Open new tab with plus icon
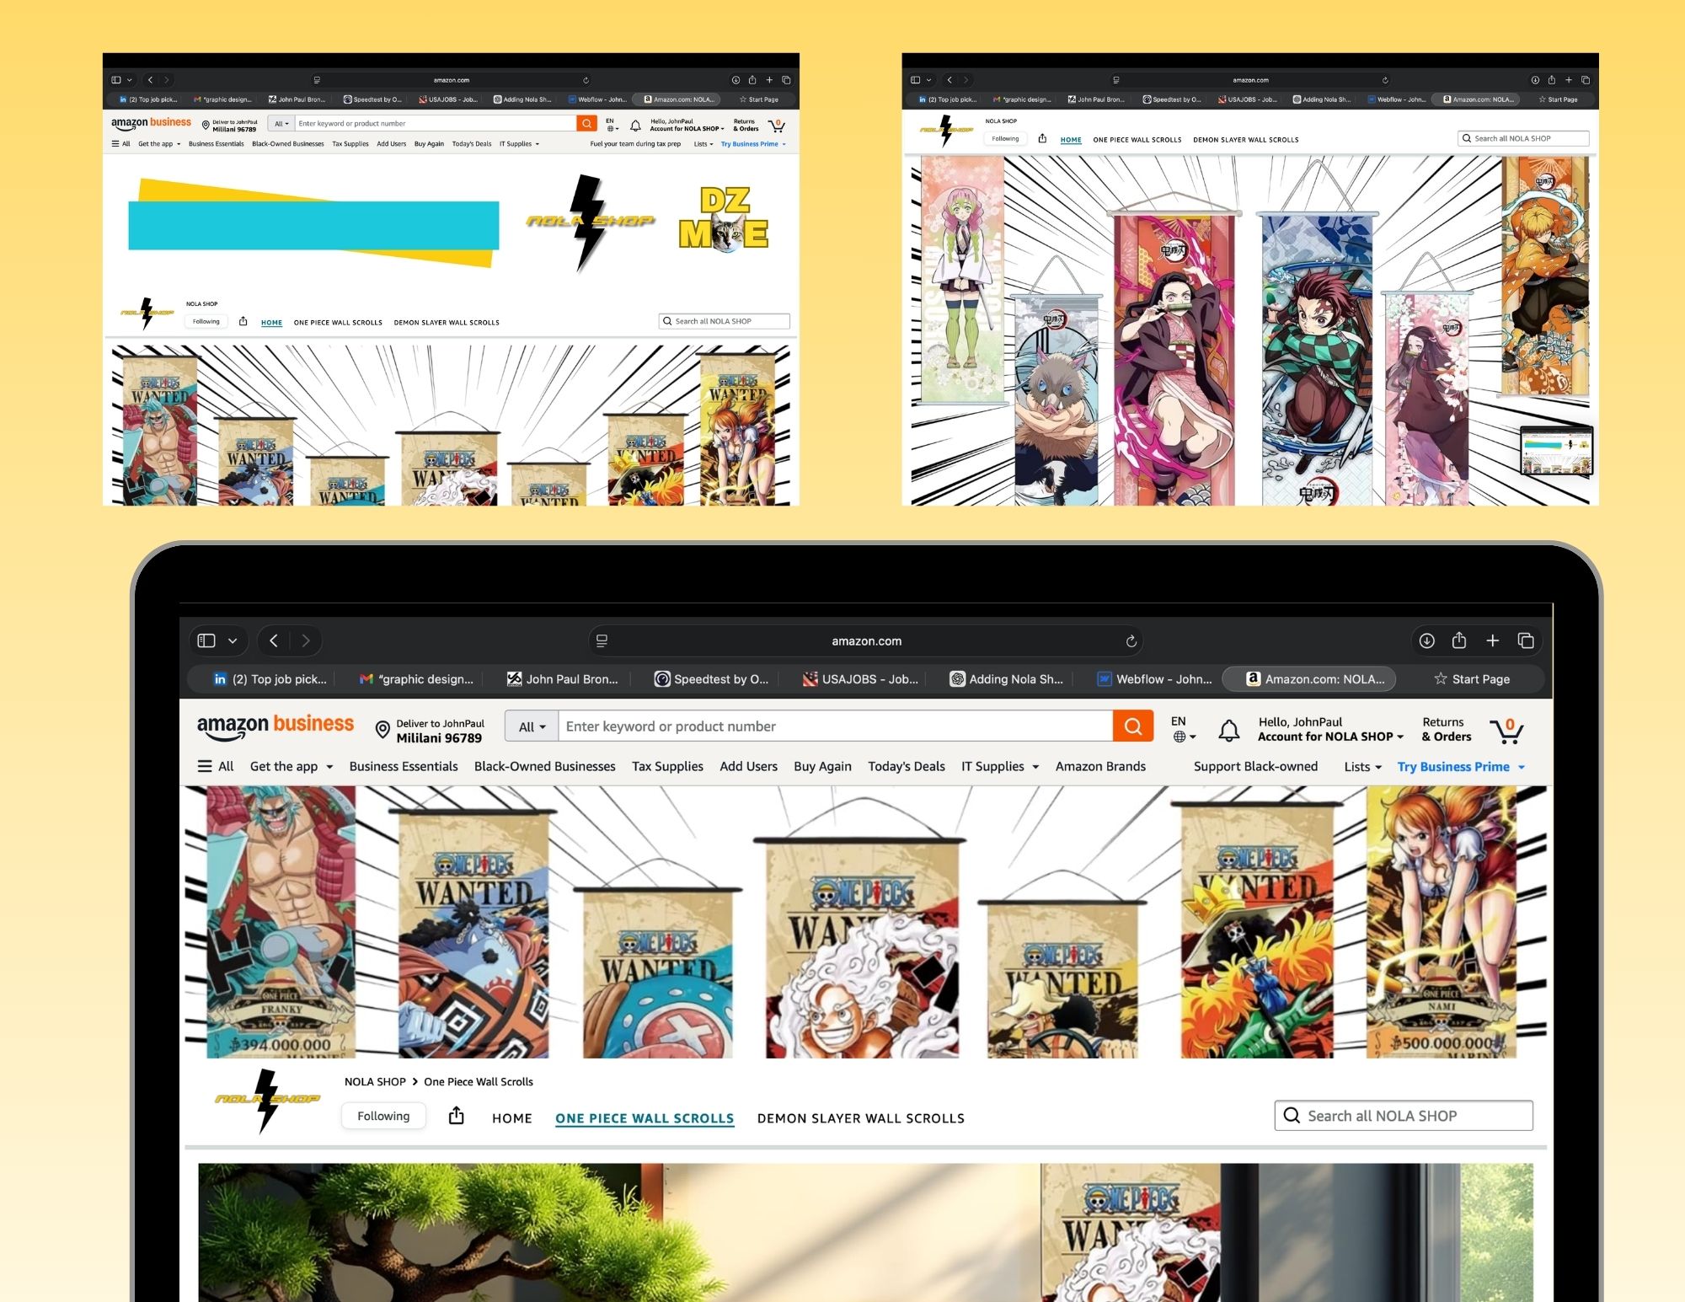1685x1302 pixels. 1492,641
